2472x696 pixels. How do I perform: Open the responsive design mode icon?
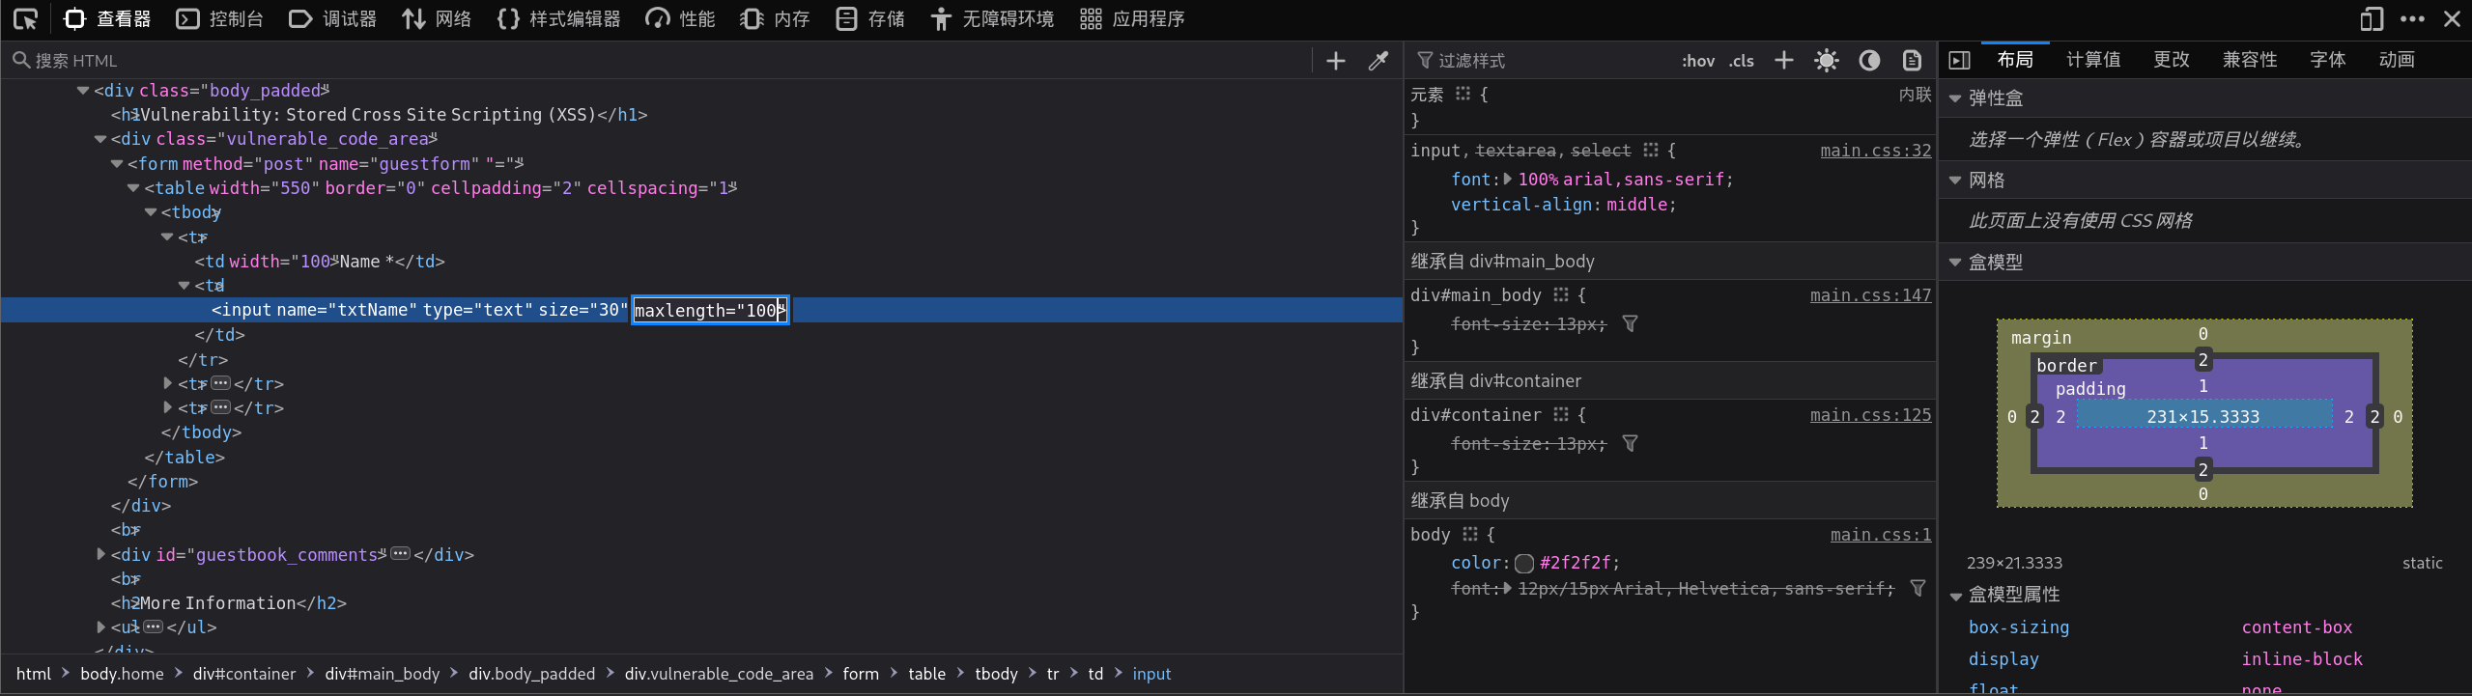tap(2372, 19)
